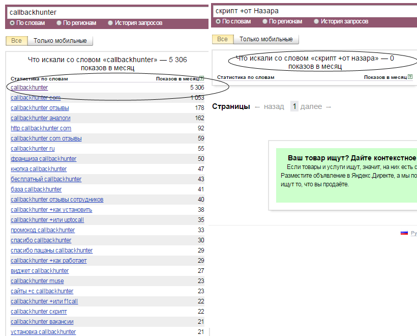Click the Страницы pagination label
This screenshot has width=417, height=336.
[x=231, y=107]
